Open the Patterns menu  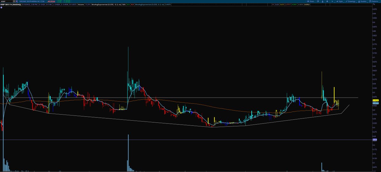tap(374, 1)
